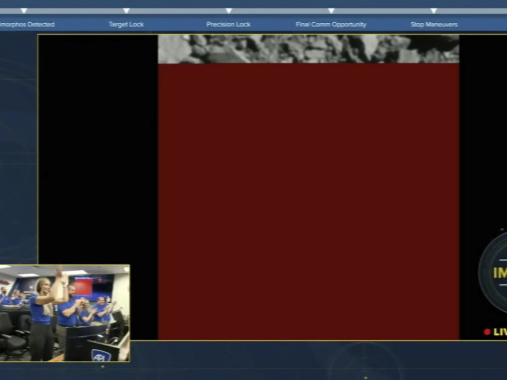This screenshot has width=507, height=380.
Task: Click the red LIVE indicator dot
Action: (x=487, y=332)
